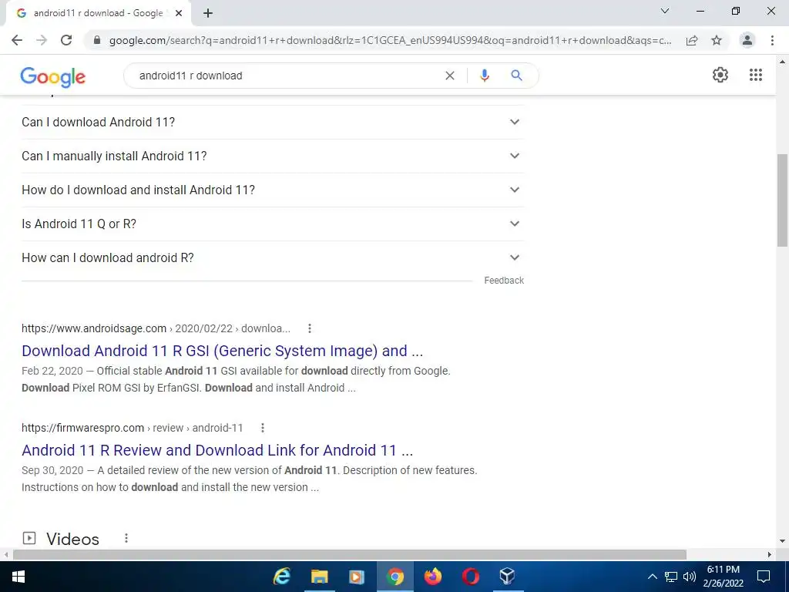The width and height of the screenshot is (789, 592).
Task: Click the firmwarespro.com URL breadcrumb
Action: pos(133,428)
